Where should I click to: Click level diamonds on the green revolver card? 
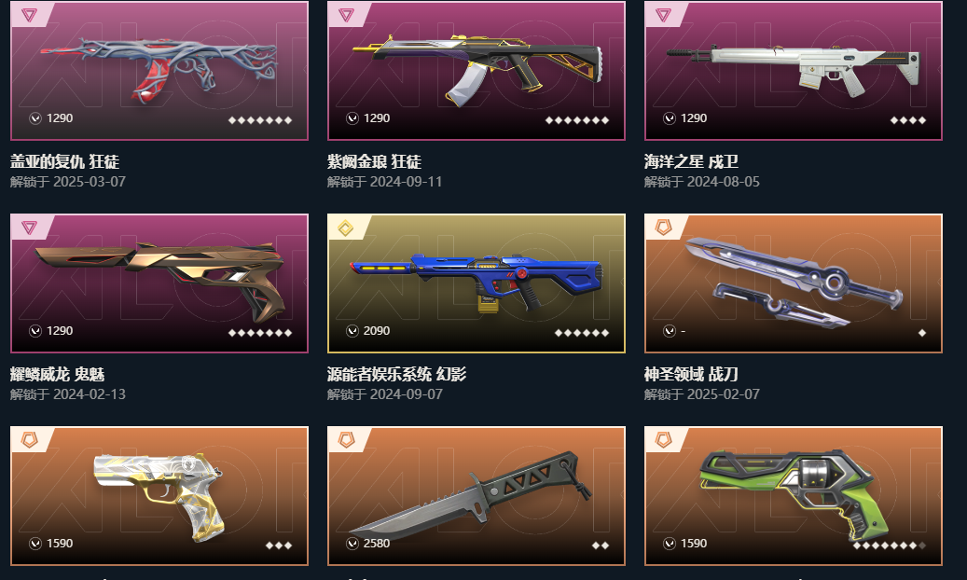(x=890, y=545)
